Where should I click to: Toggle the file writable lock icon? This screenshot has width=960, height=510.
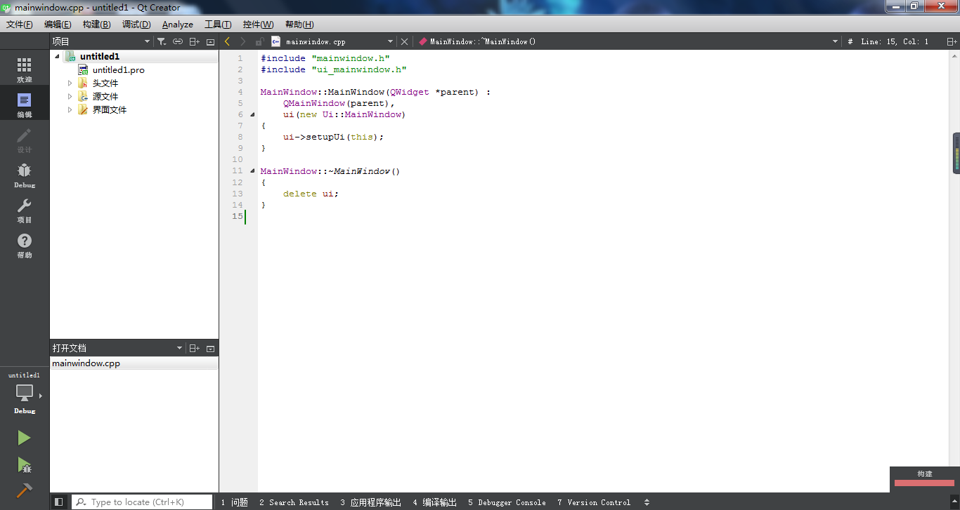coord(260,41)
